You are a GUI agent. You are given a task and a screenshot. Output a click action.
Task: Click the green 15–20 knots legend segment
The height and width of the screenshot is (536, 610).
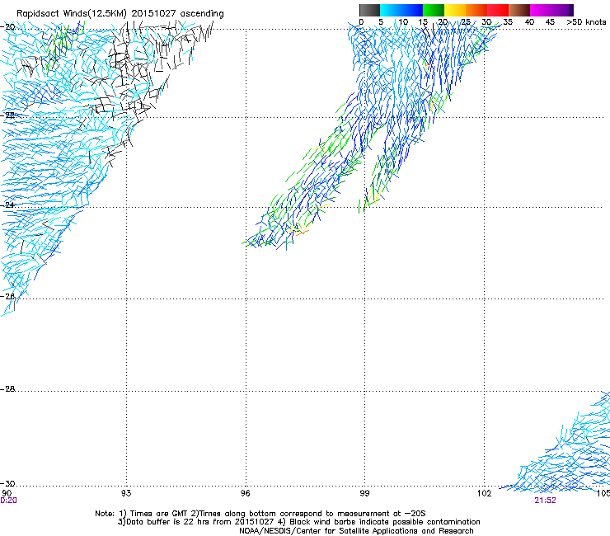point(434,10)
